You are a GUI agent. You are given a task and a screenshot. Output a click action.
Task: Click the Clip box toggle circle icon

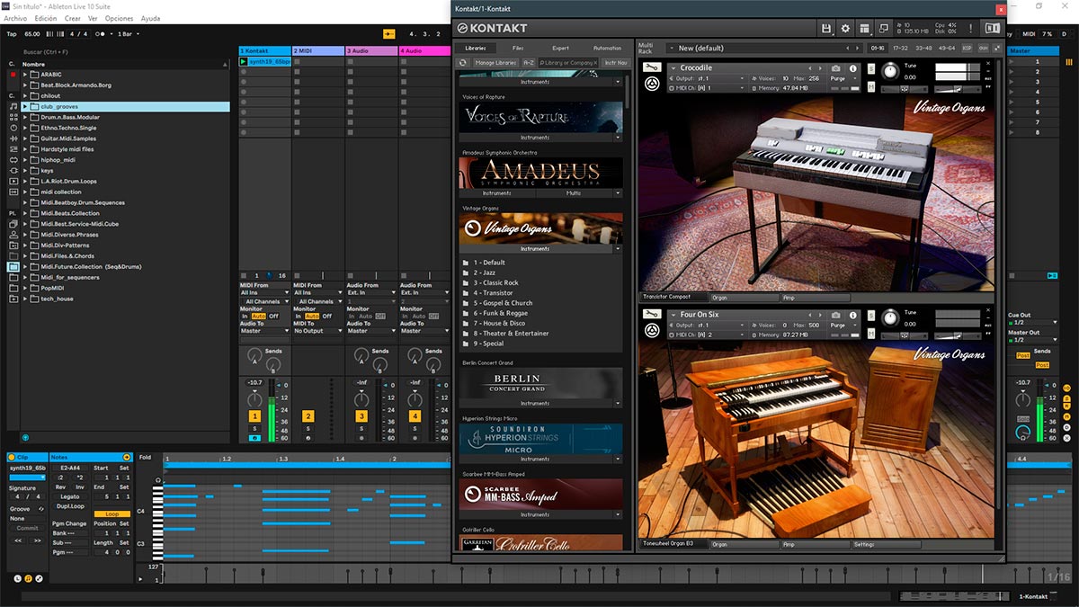point(12,458)
